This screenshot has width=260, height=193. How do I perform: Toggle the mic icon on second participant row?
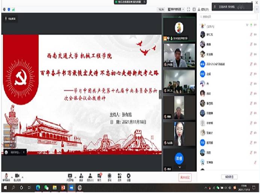point(251,44)
